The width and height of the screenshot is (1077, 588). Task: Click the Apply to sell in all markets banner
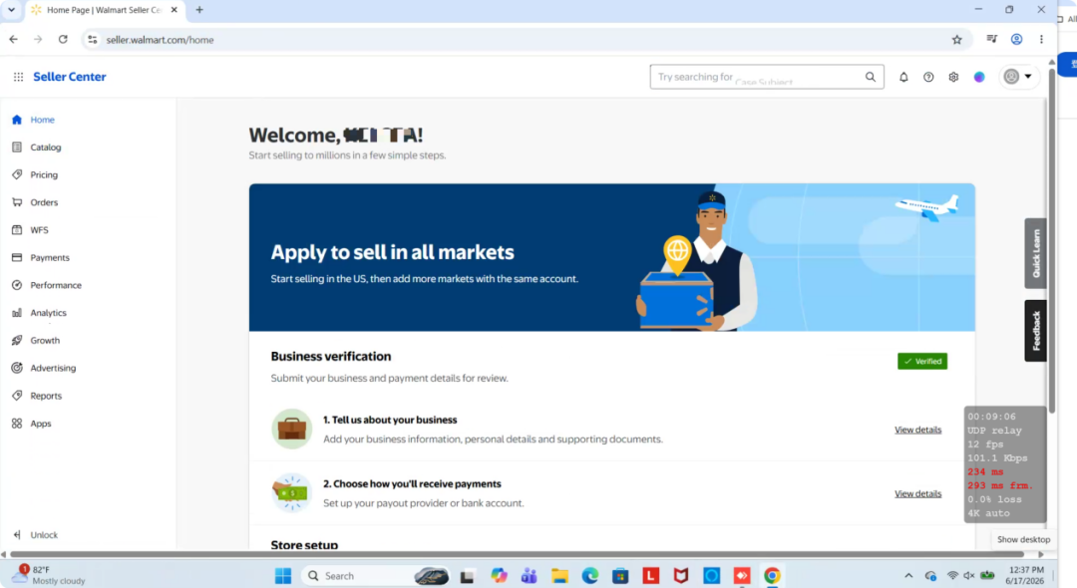pyautogui.click(x=612, y=257)
